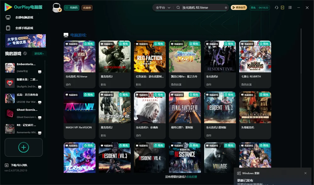This screenshot has height=185, width=314.
Task: Open 乐高: 天行者传奇 in my games list
Action: (x=24, y=98)
